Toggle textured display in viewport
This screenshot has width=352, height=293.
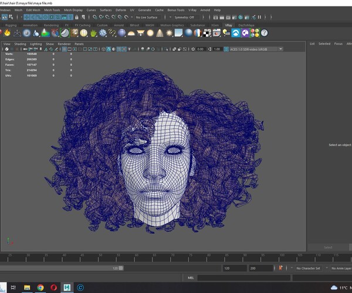124,49
